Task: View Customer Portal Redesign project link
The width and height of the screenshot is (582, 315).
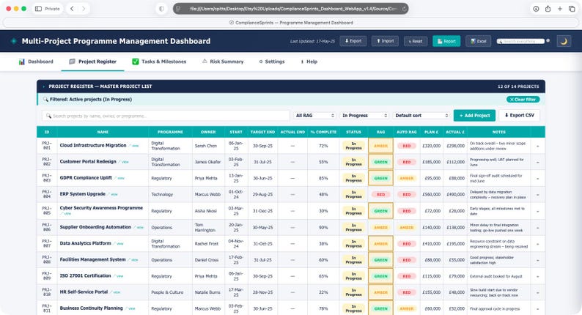Action: coord(124,162)
